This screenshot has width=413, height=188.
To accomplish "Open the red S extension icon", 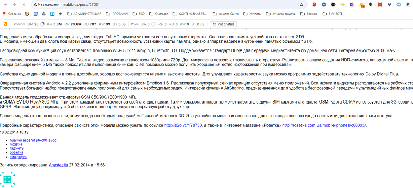I will pyautogui.click(x=314, y=5).
